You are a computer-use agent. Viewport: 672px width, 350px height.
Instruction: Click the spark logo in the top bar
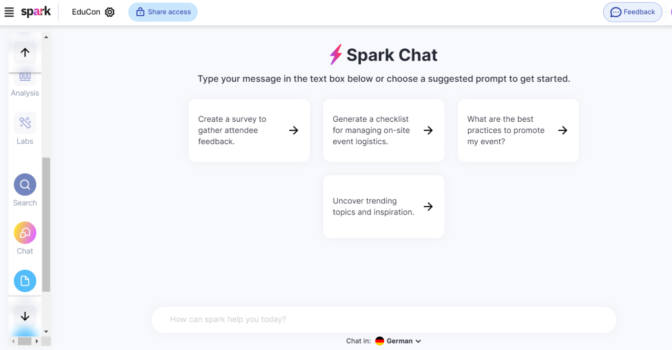[x=36, y=12]
